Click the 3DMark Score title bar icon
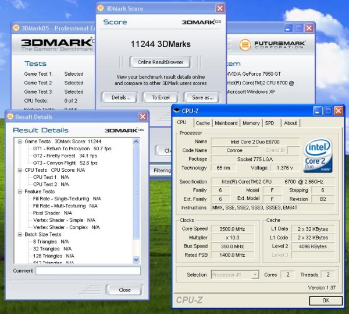 click(x=101, y=8)
